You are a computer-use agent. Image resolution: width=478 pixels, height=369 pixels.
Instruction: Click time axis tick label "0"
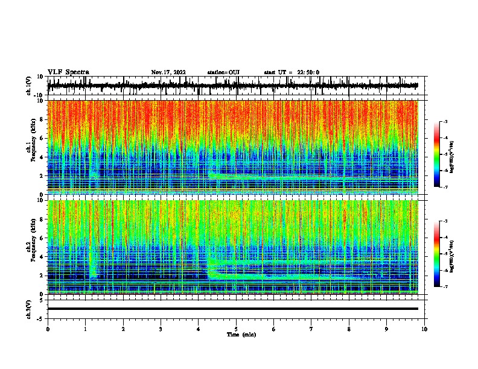pos(48,329)
